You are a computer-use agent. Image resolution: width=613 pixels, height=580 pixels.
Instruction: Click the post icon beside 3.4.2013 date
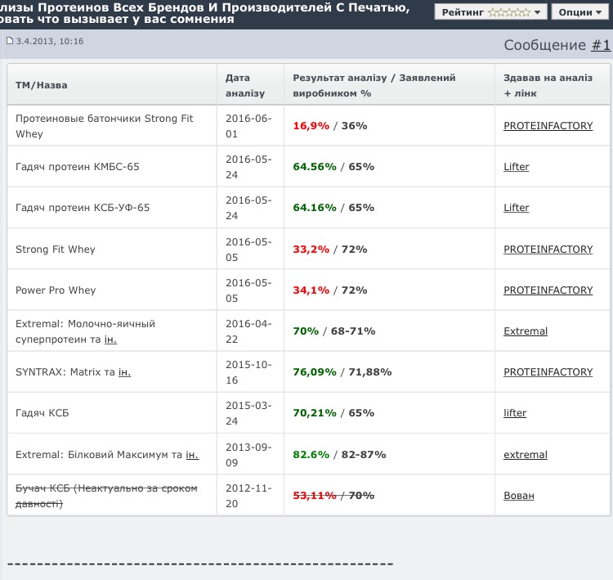tap(10, 41)
